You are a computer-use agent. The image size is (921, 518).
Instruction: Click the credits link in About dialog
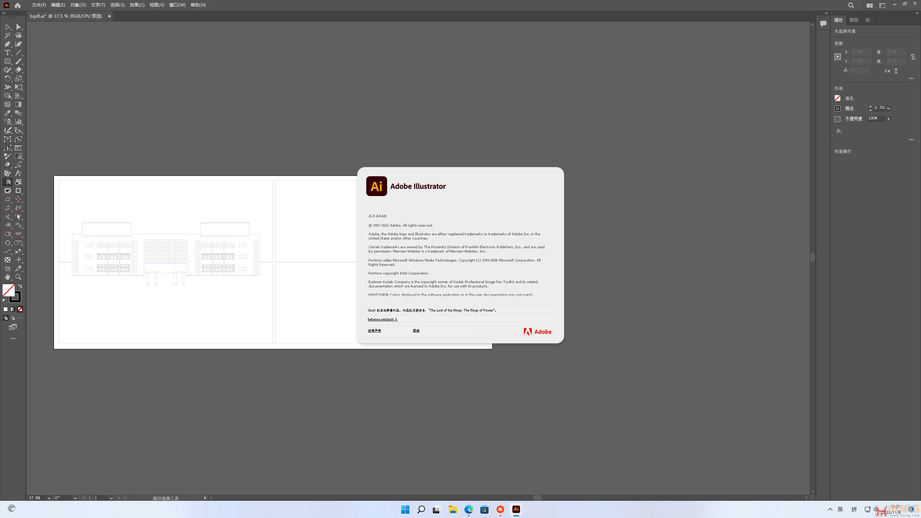coord(416,331)
